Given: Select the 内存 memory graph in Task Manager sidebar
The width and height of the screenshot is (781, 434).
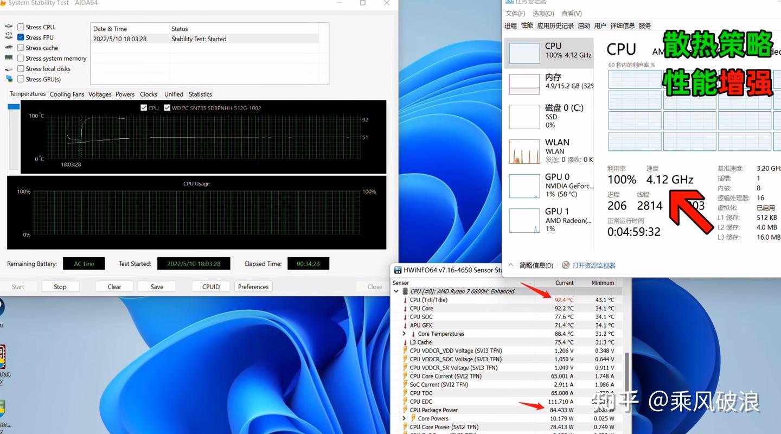Looking at the screenshot, I should [524, 83].
